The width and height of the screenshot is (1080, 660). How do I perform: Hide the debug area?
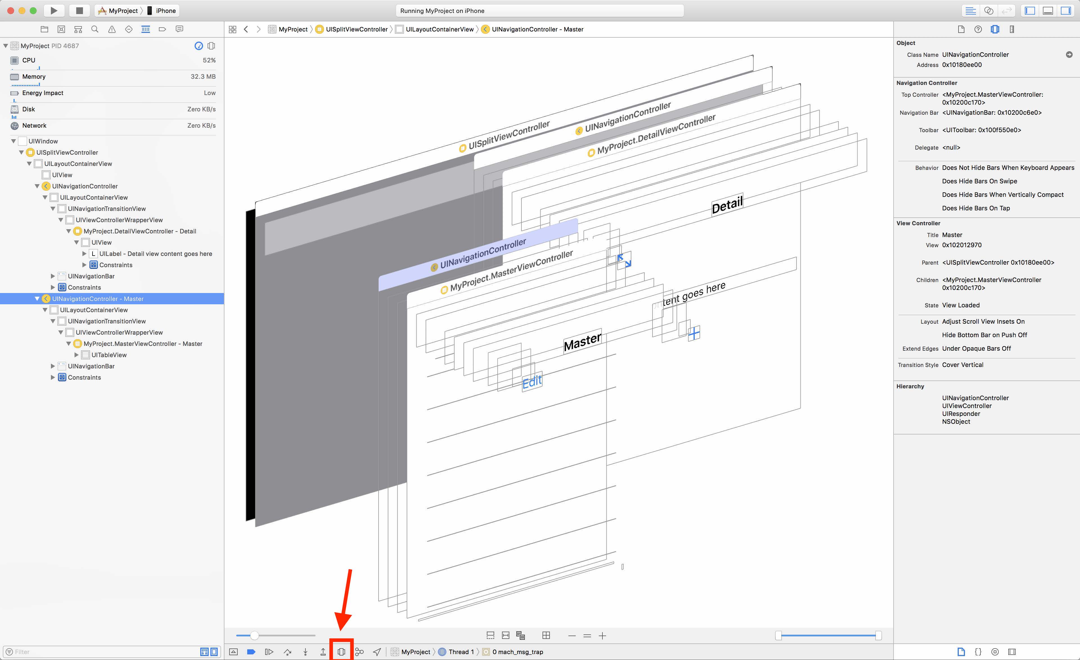coord(234,652)
